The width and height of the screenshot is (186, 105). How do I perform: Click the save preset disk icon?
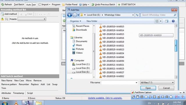pyautogui.click(x=6, y=19)
